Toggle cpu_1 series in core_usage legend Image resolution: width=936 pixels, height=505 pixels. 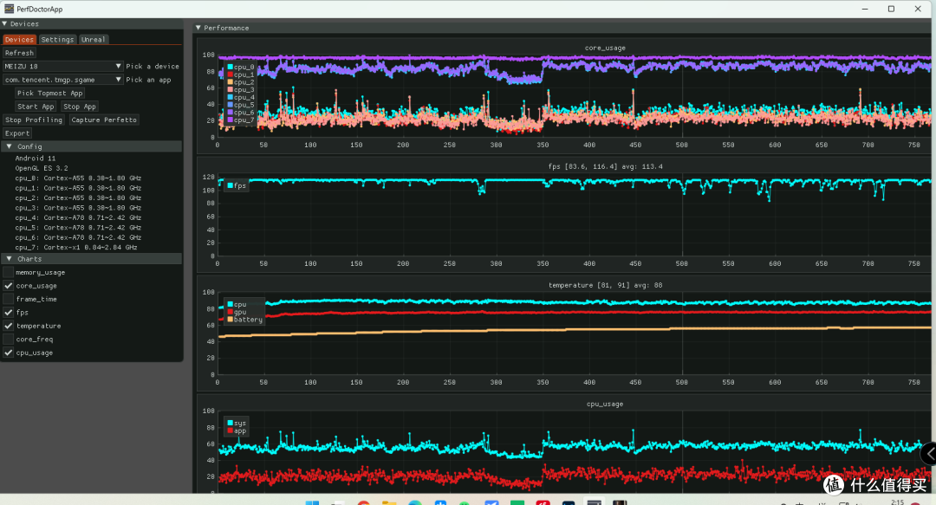coord(241,74)
